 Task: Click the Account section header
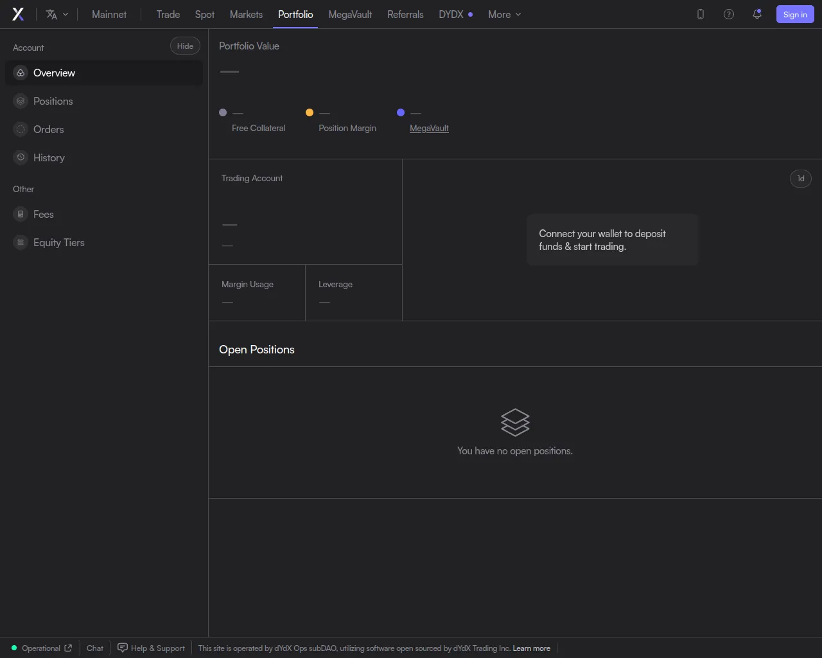28,48
